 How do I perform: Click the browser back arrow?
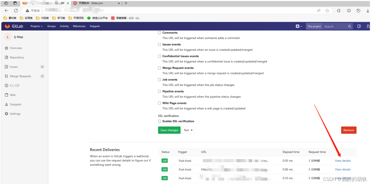tap(7, 11)
